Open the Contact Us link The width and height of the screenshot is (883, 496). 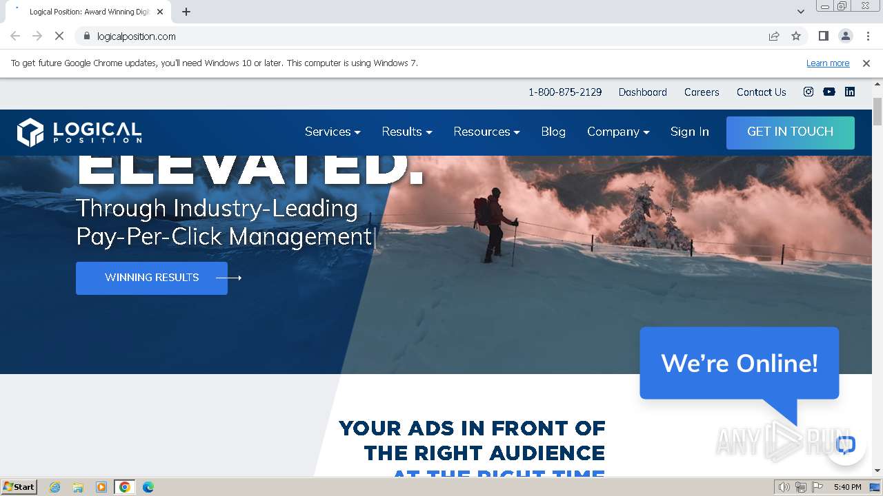761,92
